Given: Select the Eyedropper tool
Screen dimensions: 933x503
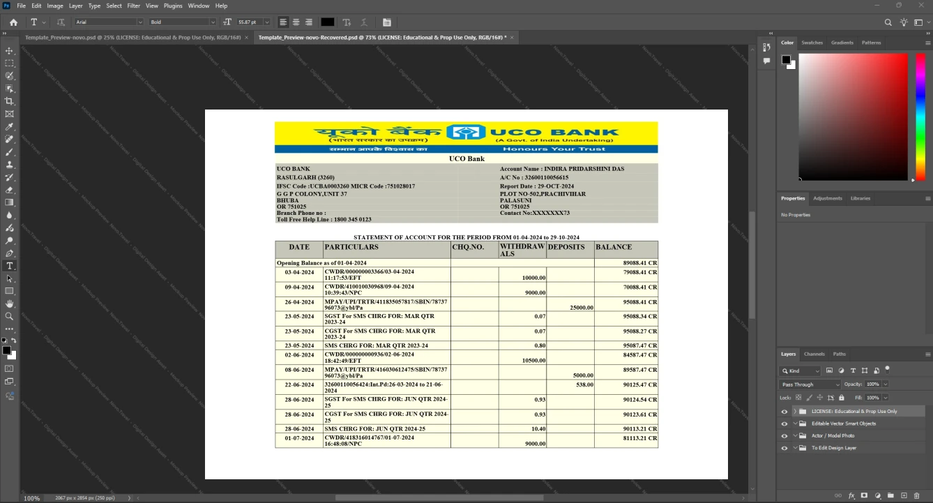Looking at the screenshot, I should (x=9, y=127).
